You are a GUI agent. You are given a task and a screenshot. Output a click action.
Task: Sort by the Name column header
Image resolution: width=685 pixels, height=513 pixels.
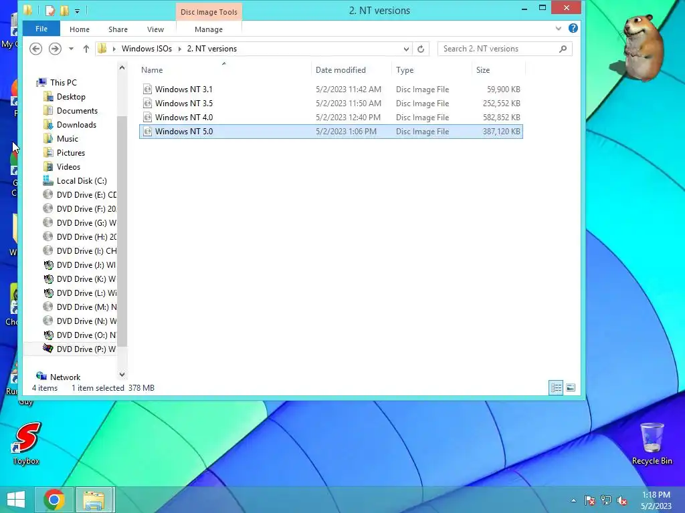click(152, 69)
